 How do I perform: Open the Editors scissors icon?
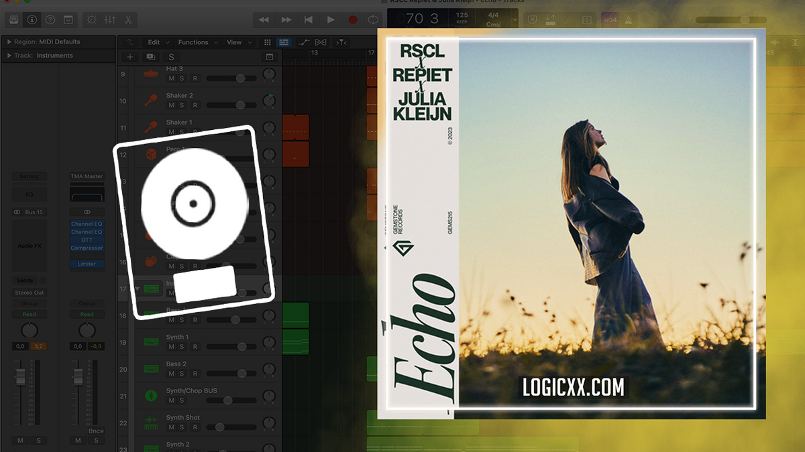(x=127, y=20)
